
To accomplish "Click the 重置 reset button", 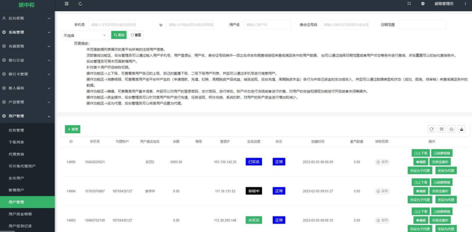I will pos(136,35).
